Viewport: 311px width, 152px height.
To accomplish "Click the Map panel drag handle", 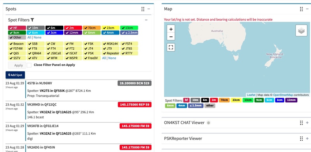I will (301, 9).
